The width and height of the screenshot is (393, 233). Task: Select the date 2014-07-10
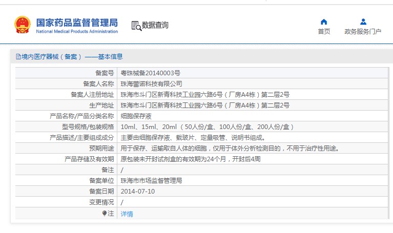pyautogui.click(x=138, y=192)
